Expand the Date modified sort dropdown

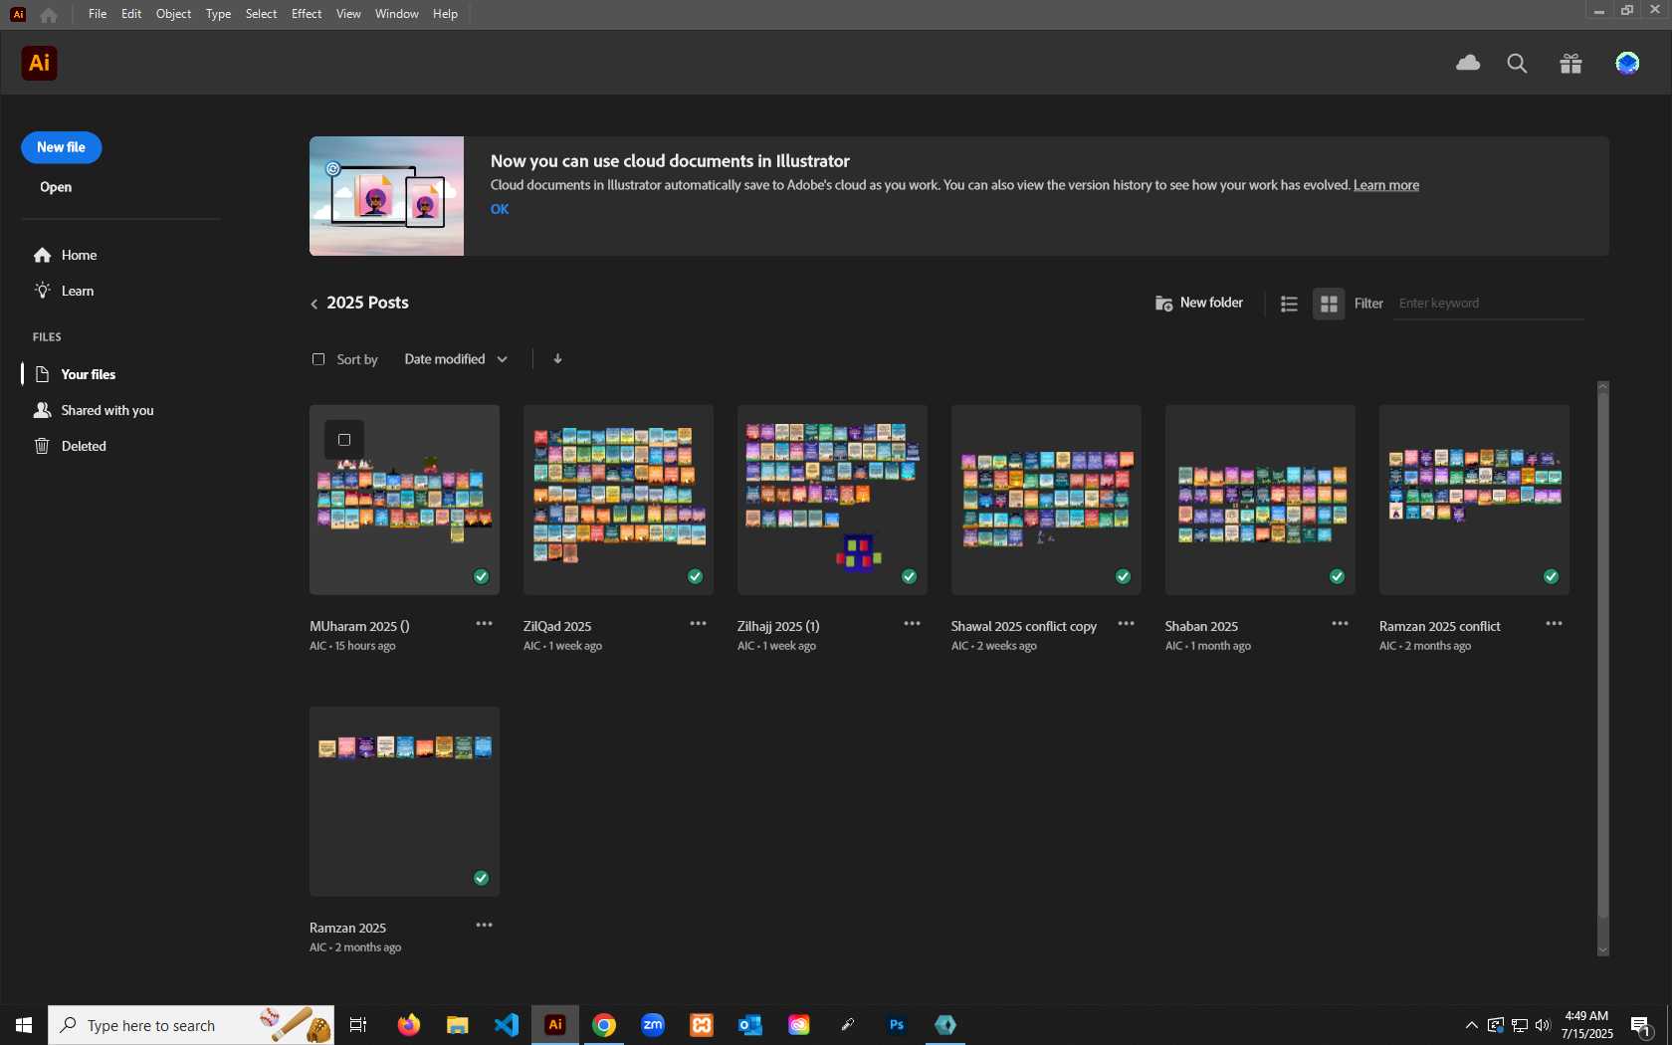(456, 359)
